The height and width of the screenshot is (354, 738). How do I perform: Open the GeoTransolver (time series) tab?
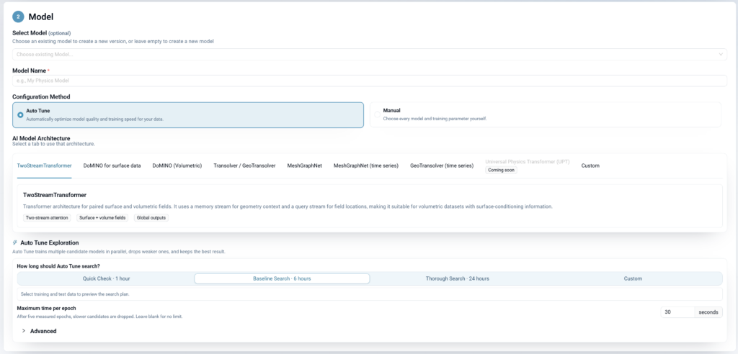[442, 165]
